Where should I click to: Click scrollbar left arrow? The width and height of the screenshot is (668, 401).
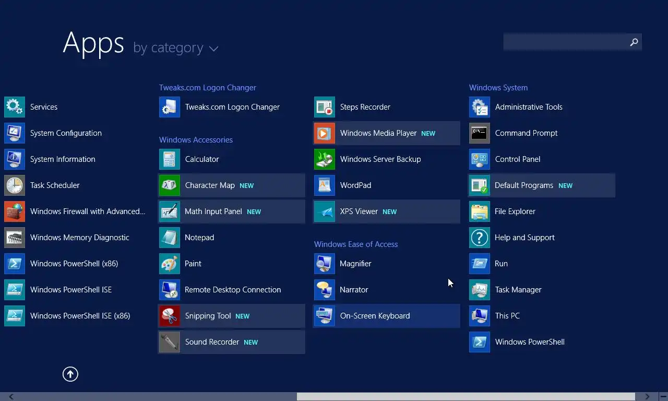(x=11, y=396)
